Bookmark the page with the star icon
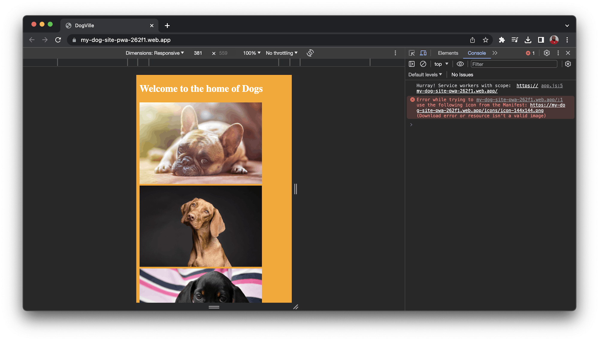Viewport: 599px width, 341px height. coord(485,40)
